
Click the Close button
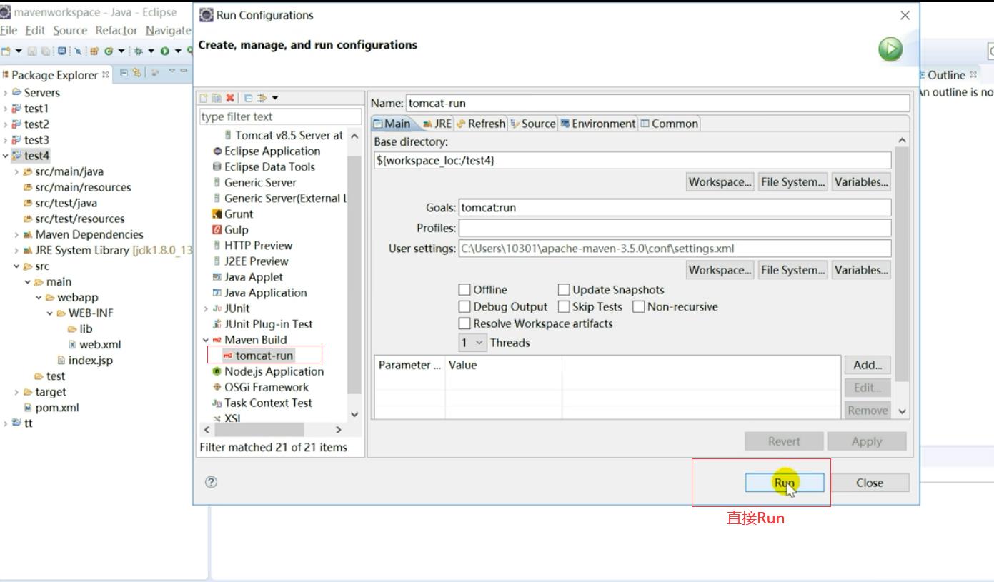pyautogui.click(x=870, y=483)
